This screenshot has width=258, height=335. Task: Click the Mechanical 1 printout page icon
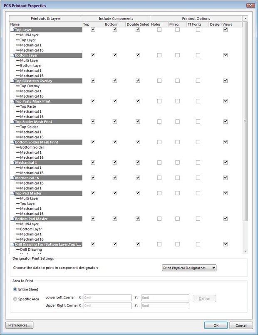(x=12, y=163)
